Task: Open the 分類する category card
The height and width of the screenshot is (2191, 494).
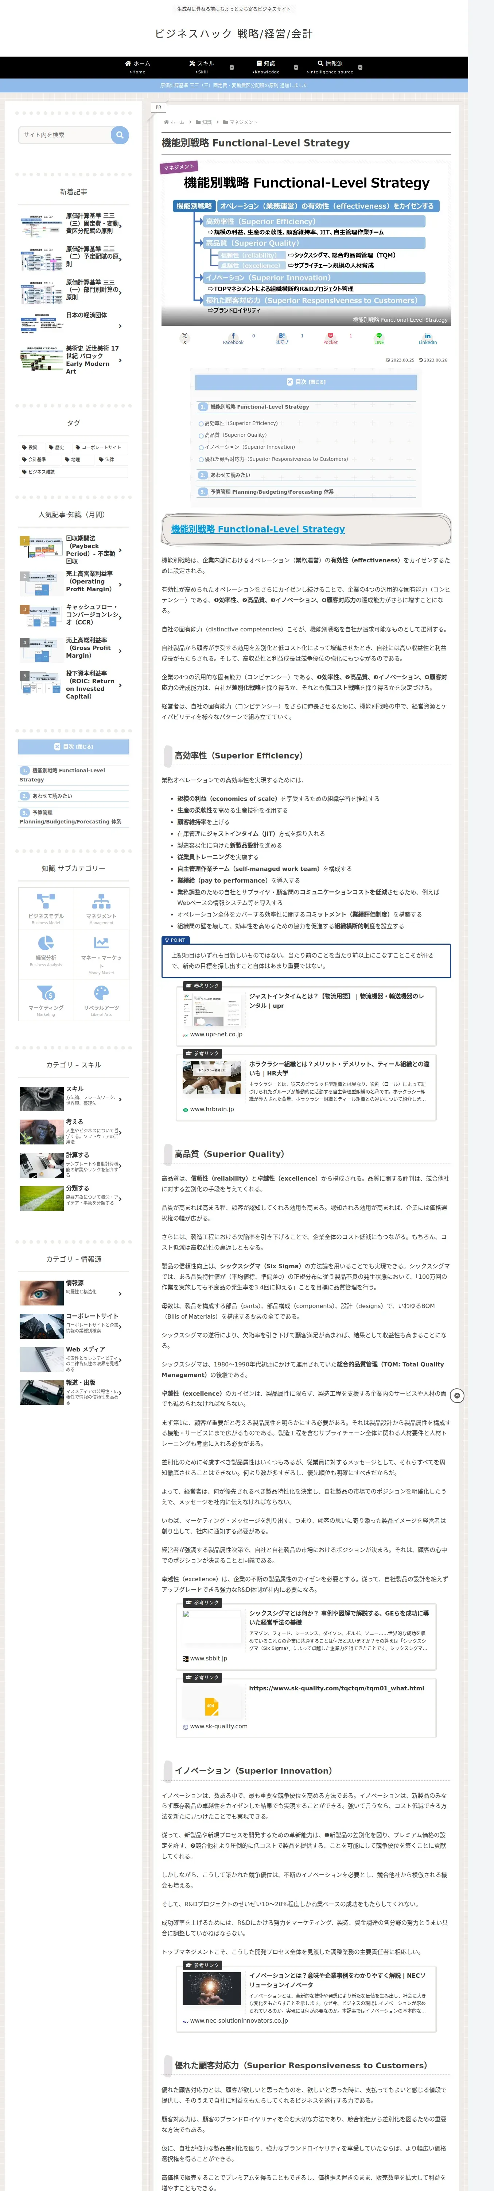Action: [x=74, y=1198]
